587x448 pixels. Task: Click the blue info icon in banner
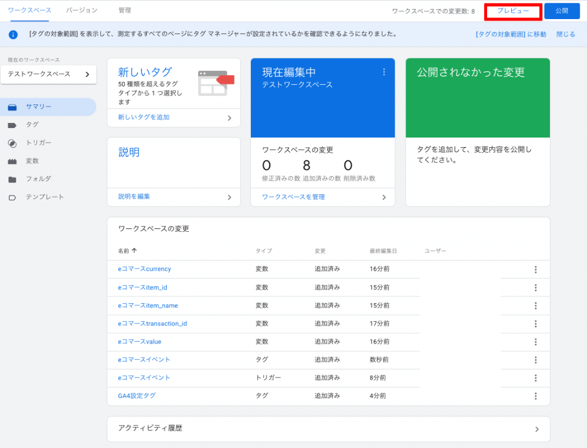[13, 34]
